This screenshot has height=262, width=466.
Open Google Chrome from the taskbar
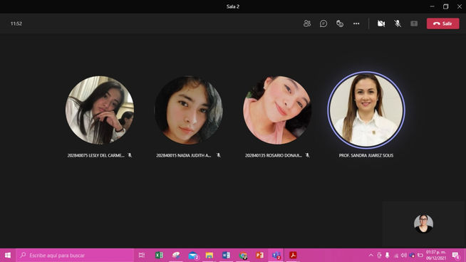click(x=243, y=255)
